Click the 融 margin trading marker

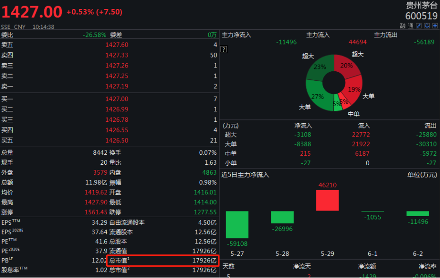click(x=403, y=26)
